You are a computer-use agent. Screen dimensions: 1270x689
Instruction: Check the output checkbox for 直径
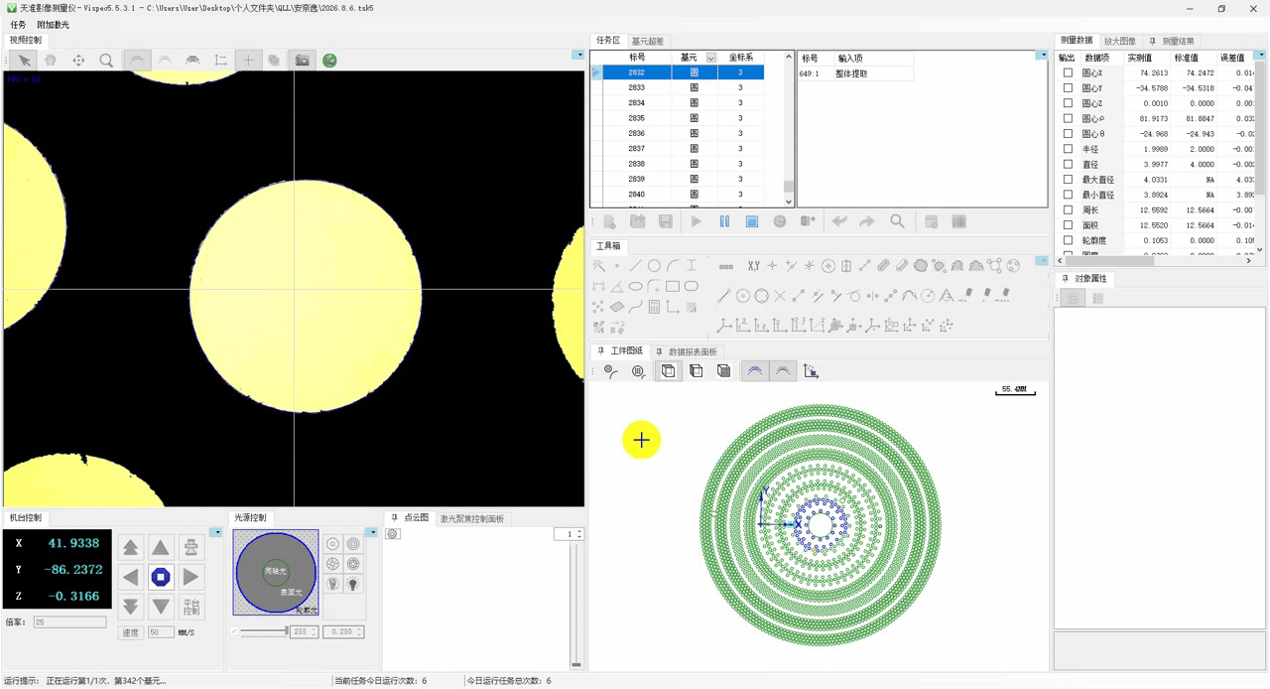[x=1068, y=165]
